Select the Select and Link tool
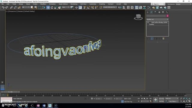 (11, 7)
